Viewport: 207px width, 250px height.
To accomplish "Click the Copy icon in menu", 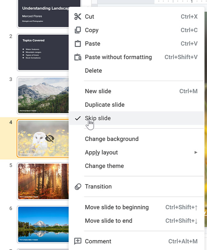I will [x=78, y=30].
